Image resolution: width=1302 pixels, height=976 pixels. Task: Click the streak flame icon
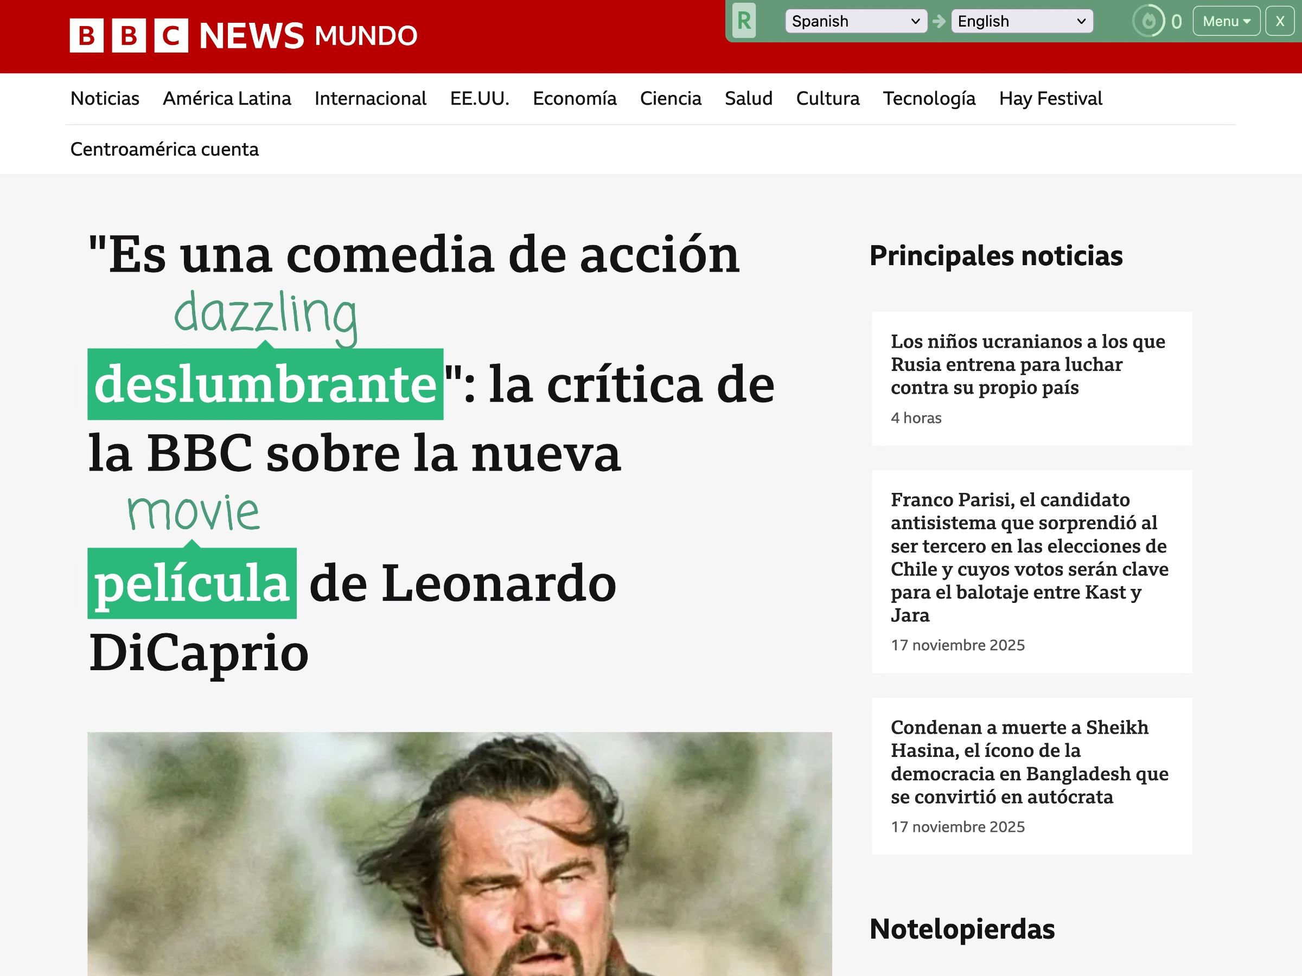pyautogui.click(x=1148, y=21)
